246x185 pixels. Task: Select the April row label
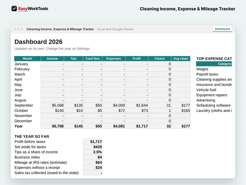tap(18, 79)
